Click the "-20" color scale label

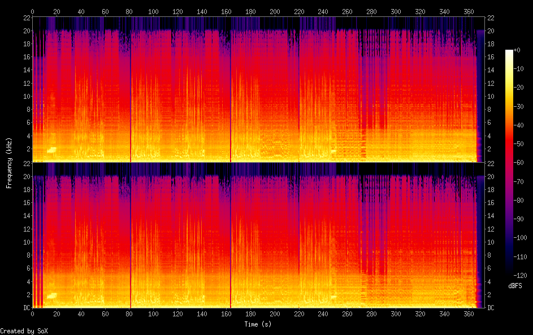[518, 88]
